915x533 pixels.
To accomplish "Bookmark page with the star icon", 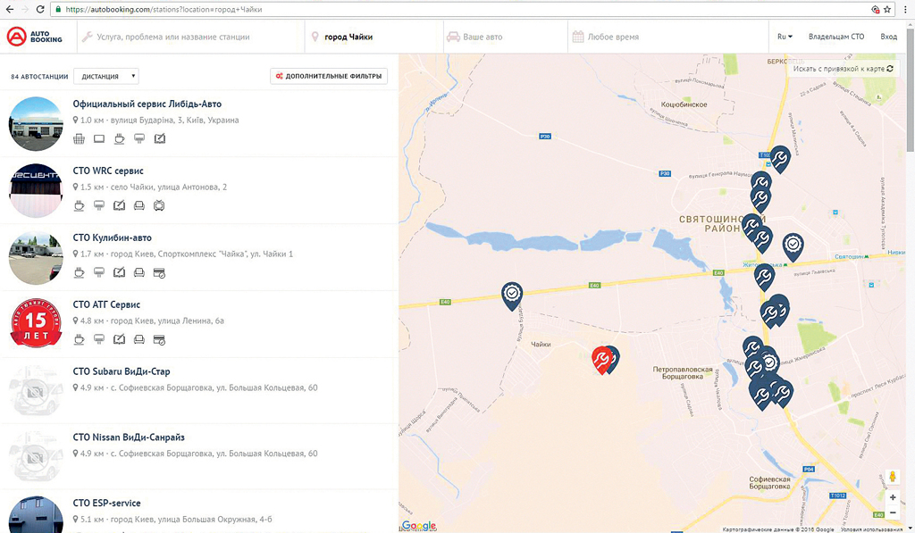I will pyautogui.click(x=887, y=9).
